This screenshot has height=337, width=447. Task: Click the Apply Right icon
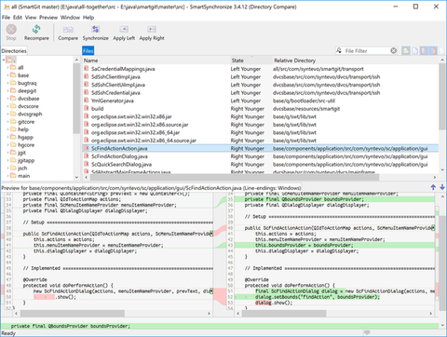152,30
